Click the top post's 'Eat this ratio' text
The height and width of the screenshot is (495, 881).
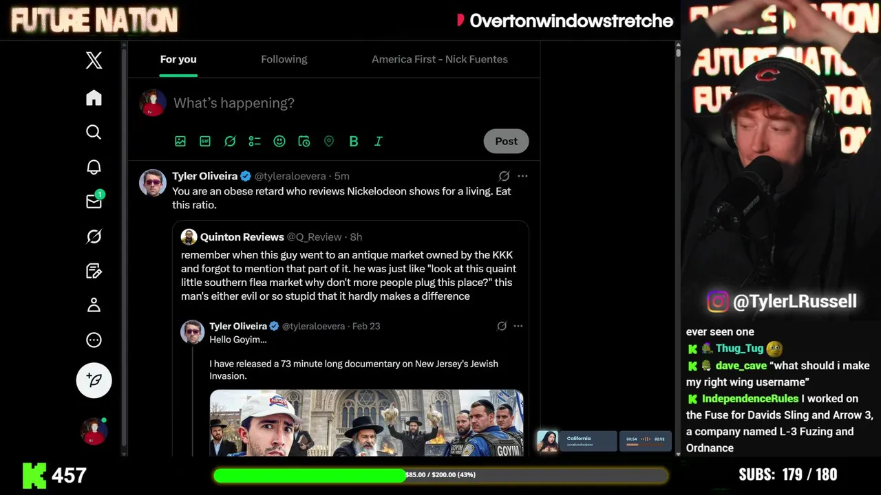342,198
